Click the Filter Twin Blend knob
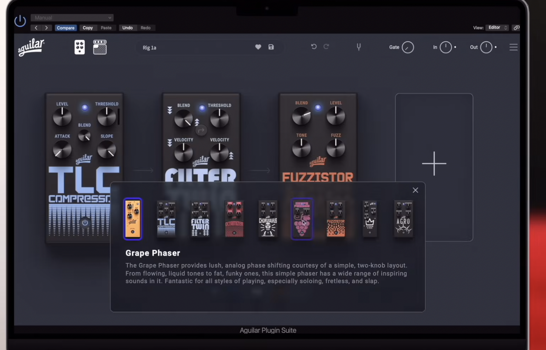Image resolution: width=546 pixels, height=350 pixels. (183, 119)
